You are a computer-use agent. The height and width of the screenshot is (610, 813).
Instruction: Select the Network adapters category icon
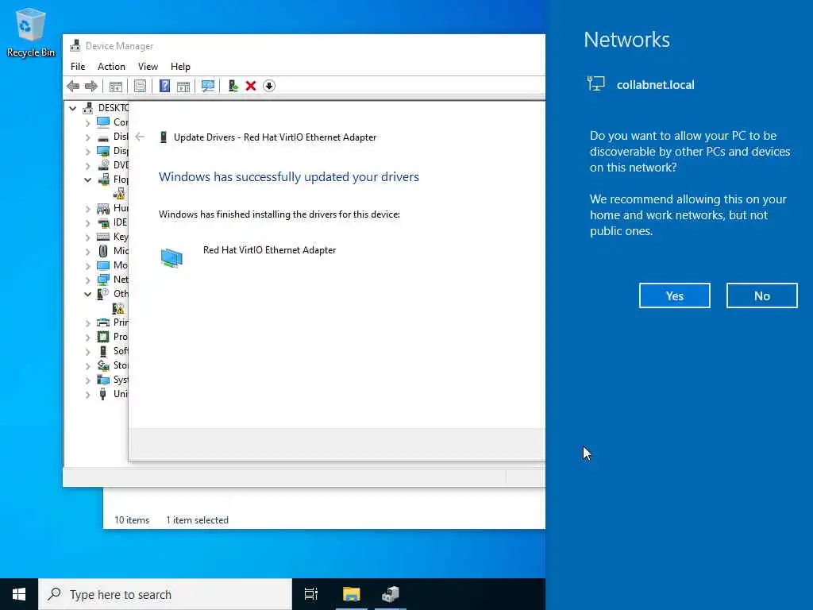103,280
